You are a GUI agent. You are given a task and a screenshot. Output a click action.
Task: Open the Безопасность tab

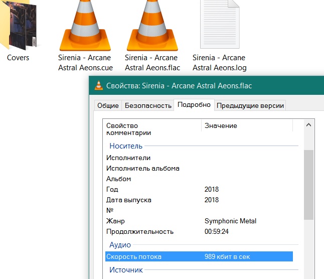(x=147, y=105)
